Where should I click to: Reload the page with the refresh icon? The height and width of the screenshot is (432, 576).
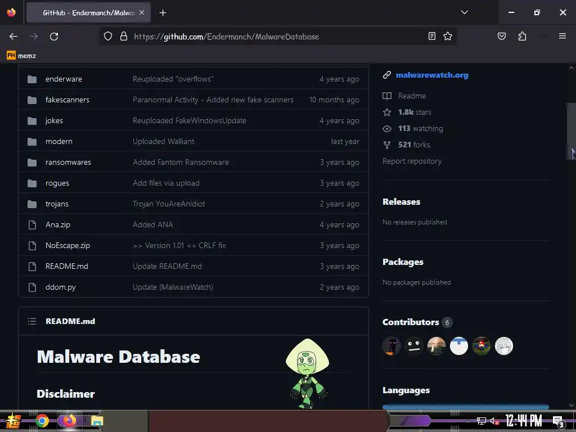pos(54,37)
